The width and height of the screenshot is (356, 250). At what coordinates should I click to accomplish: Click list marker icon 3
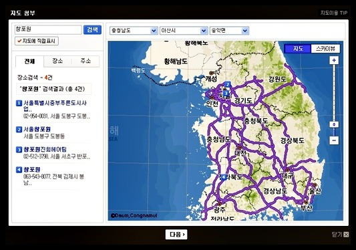click(x=19, y=150)
